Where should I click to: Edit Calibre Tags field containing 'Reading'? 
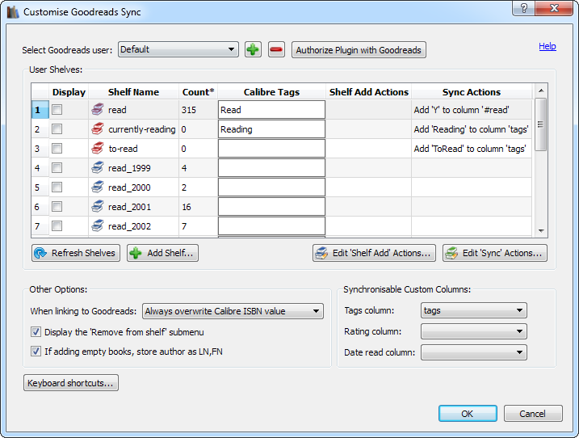(272, 129)
